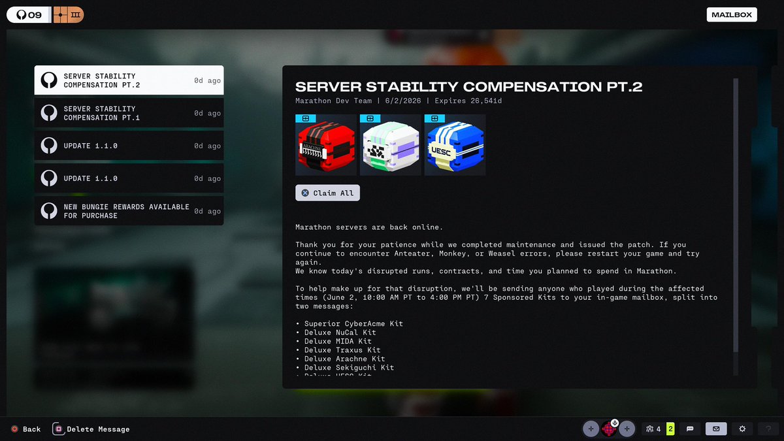784x441 pixels.
Task: Click the 'Superior CyberAcme Kit' list entry
Action: click(353, 324)
